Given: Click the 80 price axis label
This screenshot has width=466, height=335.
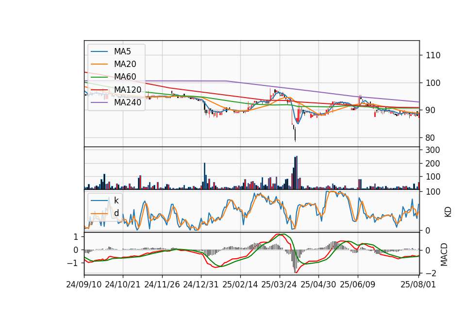Looking at the screenshot, I should (431, 138).
